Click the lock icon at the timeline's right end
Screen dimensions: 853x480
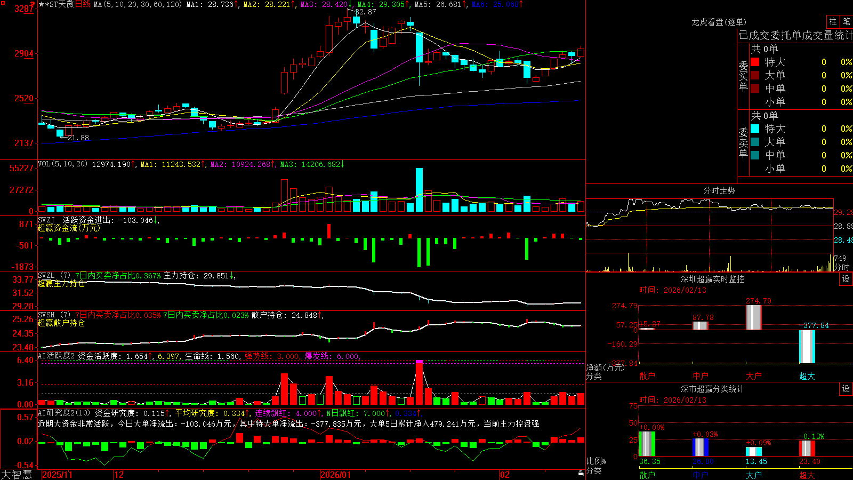[581, 474]
